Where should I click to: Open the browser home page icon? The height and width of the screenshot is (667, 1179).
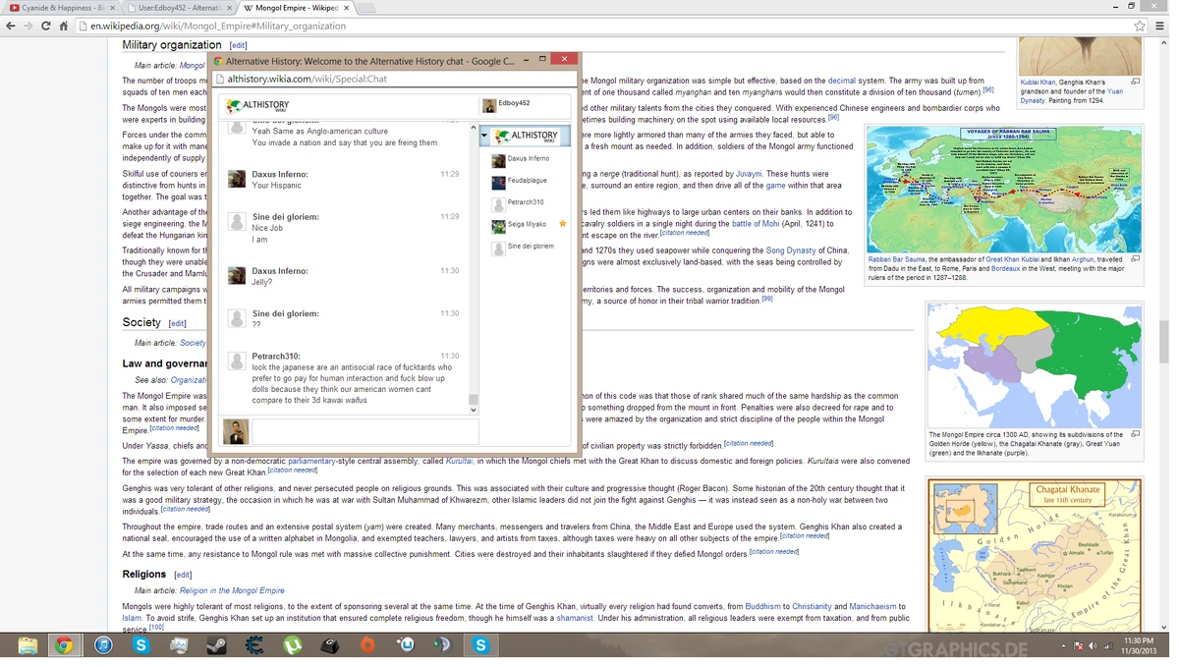pyautogui.click(x=63, y=26)
